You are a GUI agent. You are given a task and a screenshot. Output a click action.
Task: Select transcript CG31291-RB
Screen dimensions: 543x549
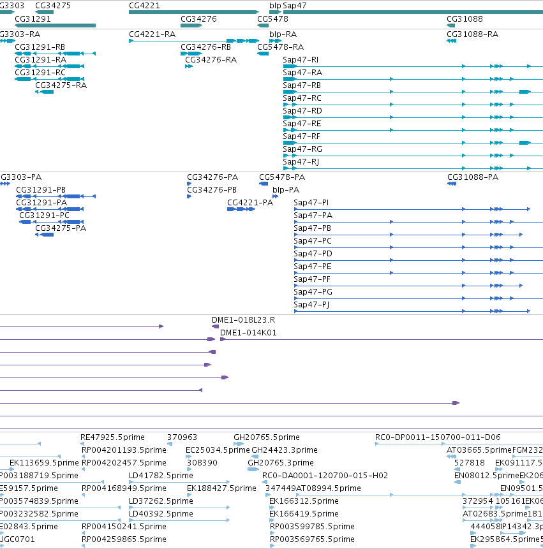55,54
